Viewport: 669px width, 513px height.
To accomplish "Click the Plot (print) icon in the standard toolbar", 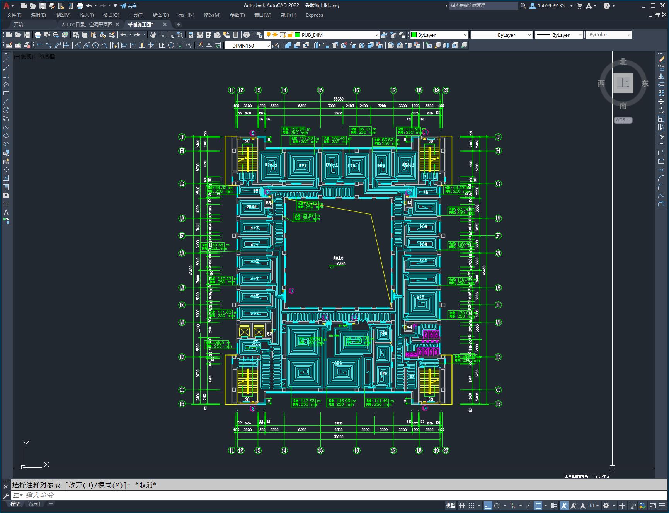I will (38, 35).
